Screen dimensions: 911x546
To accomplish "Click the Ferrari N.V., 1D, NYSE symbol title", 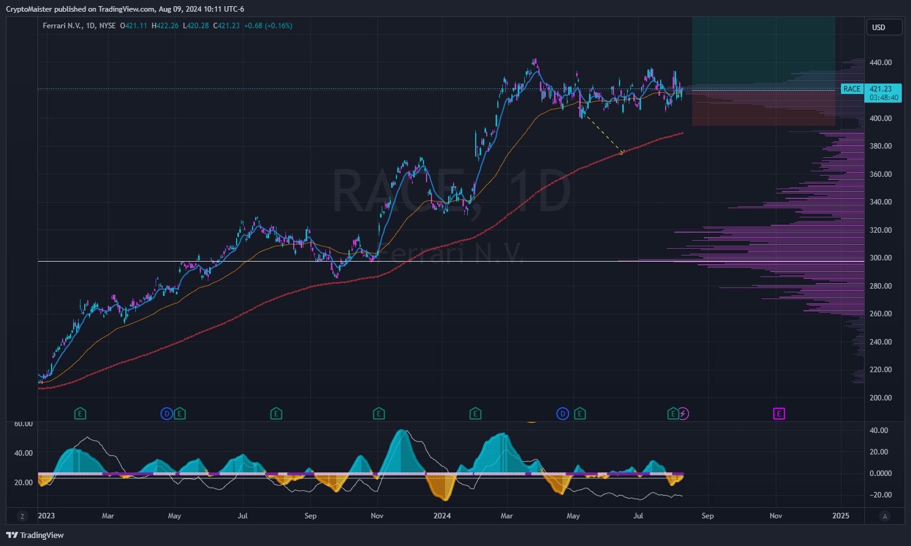I will click(79, 26).
